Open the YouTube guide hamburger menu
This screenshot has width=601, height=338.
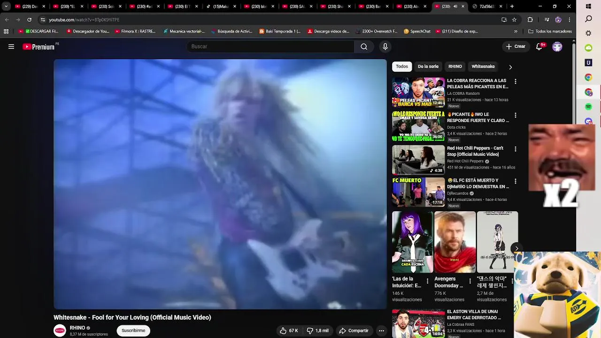(x=11, y=46)
